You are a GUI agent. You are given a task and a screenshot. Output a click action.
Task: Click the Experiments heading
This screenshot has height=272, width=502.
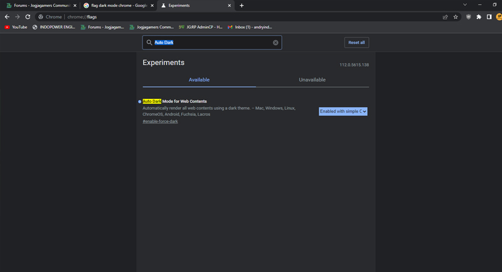[163, 63]
